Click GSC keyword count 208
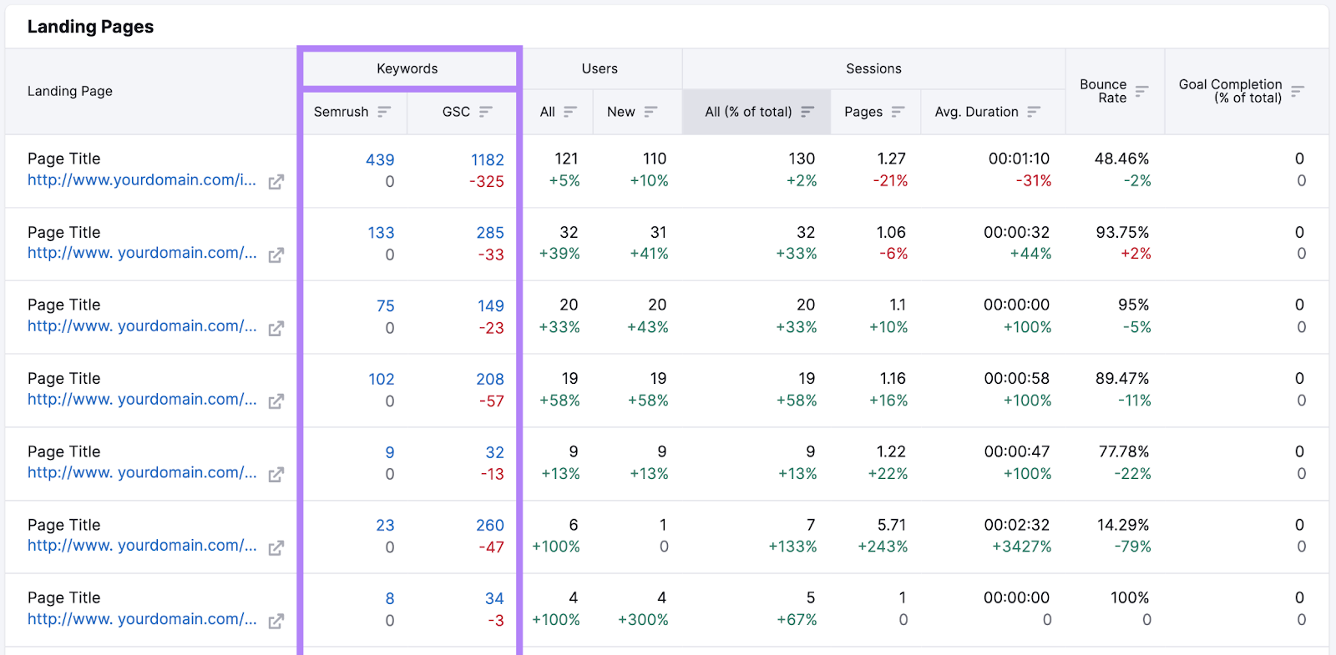Viewport: 1336px width, 655px height. 490,380
